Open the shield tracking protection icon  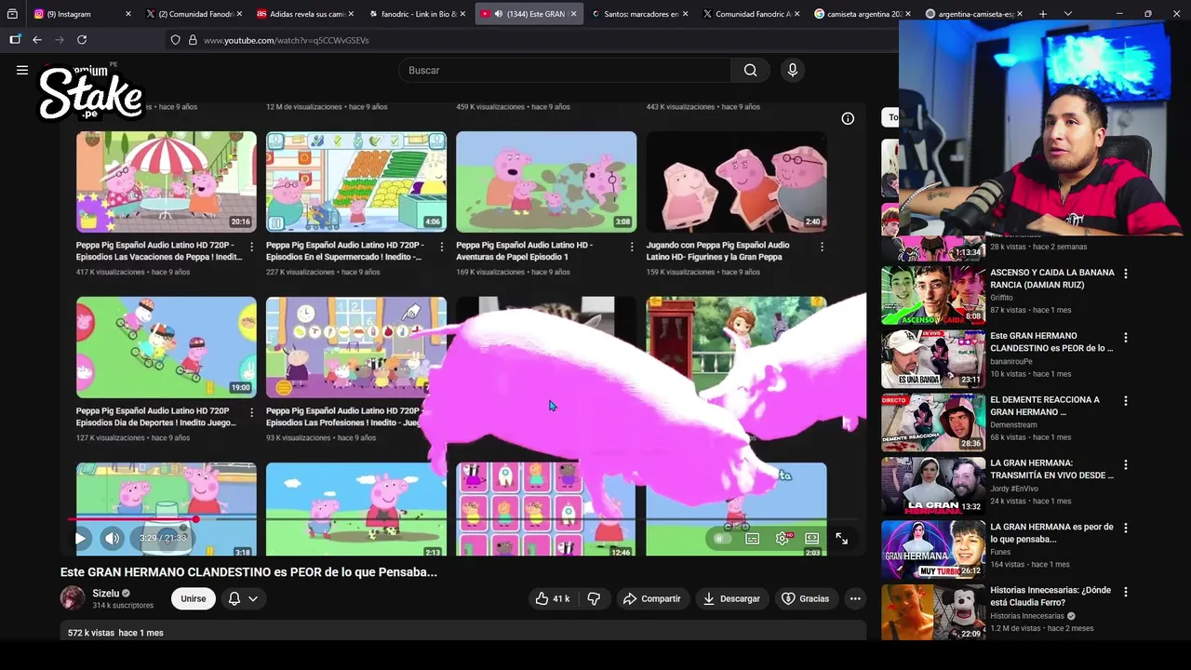[175, 40]
